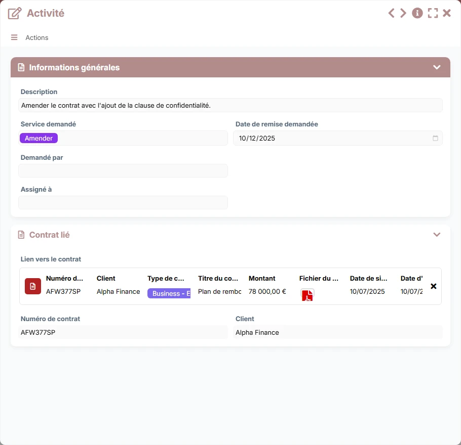Open the Service demandé field
This screenshot has width=461, height=445.
(x=123, y=138)
